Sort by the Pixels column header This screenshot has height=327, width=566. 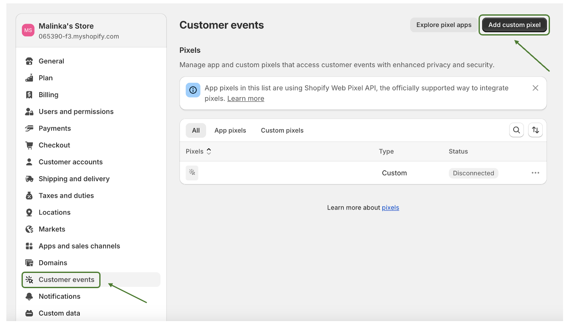[199, 151]
